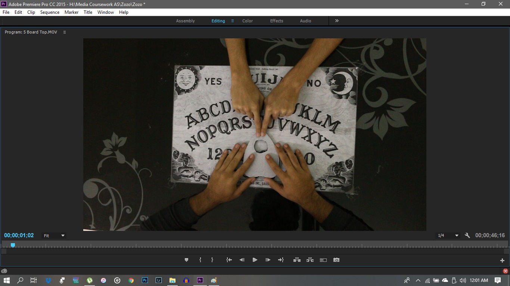This screenshot has height=286, width=510.
Task: Click the Go to Out Point button
Action: click(x=281, y=260)
